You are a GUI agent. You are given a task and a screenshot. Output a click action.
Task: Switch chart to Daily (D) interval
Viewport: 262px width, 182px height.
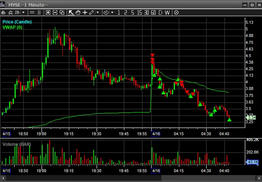click(160, 13)
